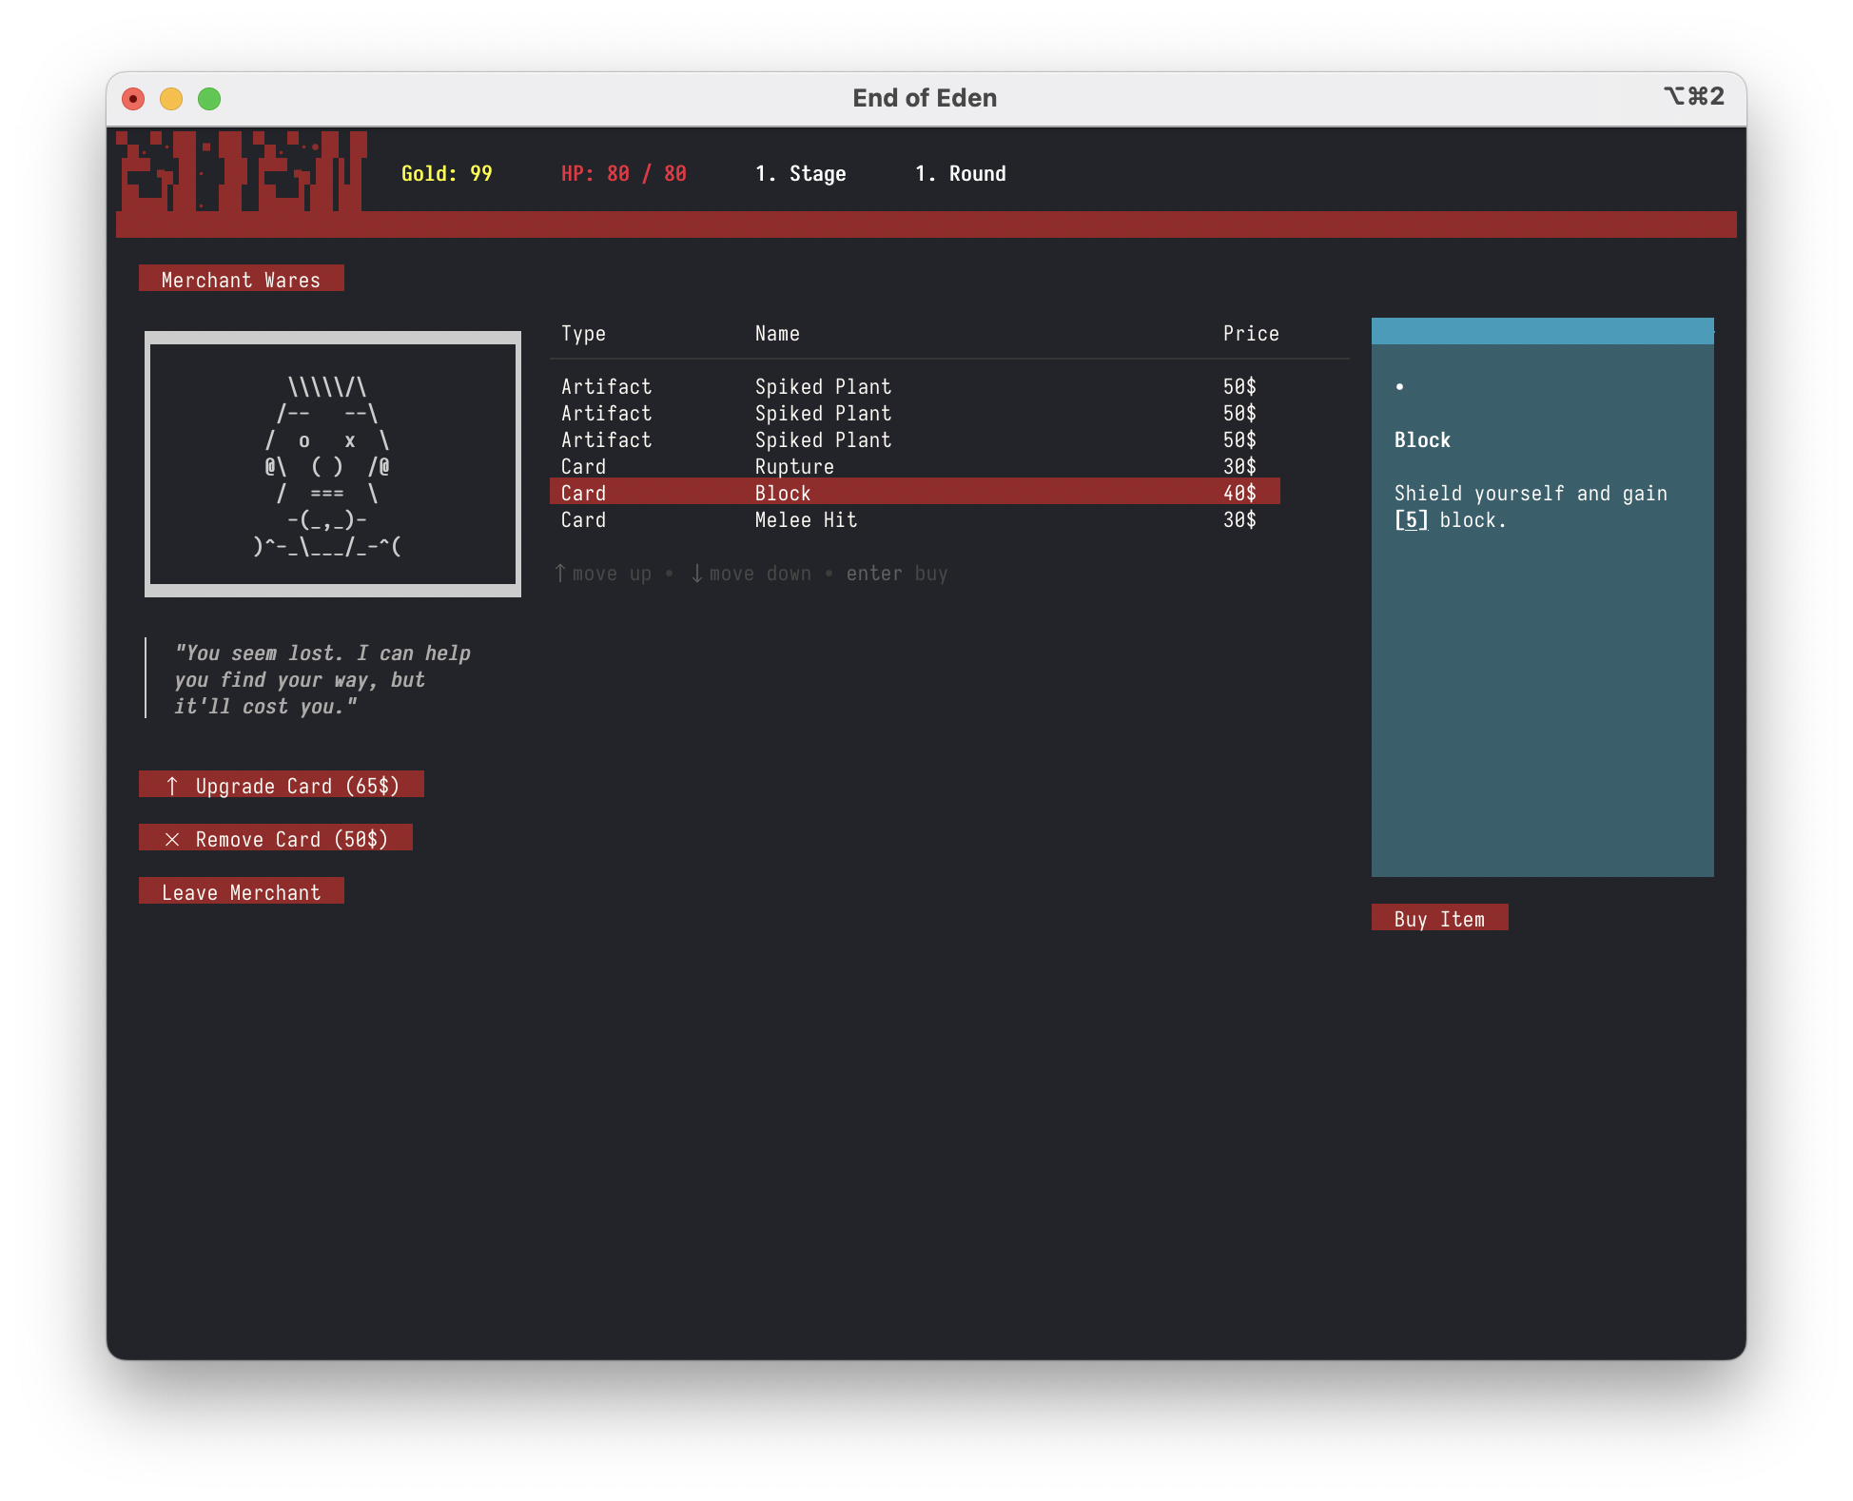The height and width of the screenshot is (1501, 1853).
Task: Click the merchant ASCII portrait
Action: click(332, 464)
